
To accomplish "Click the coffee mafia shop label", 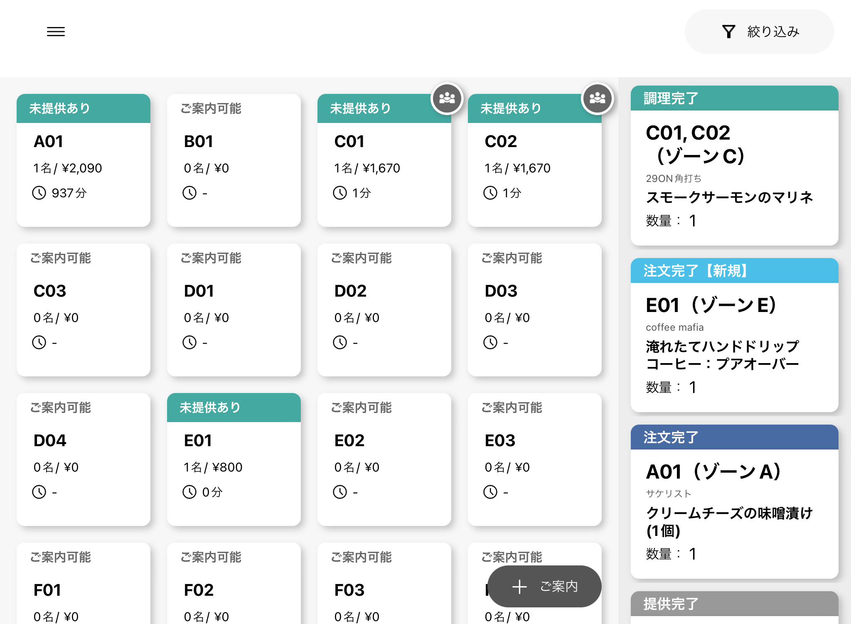I will [675, 327].
